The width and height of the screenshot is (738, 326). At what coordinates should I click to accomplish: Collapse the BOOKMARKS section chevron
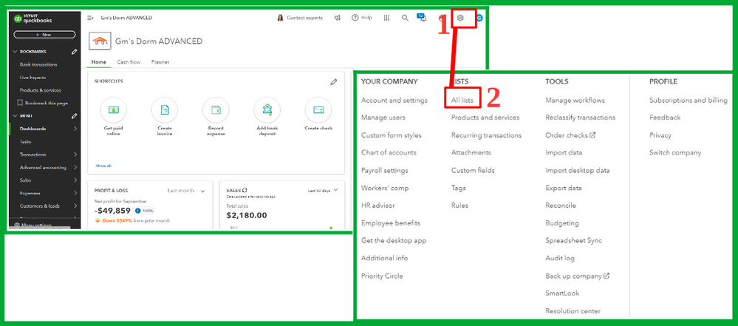(15, 52)
